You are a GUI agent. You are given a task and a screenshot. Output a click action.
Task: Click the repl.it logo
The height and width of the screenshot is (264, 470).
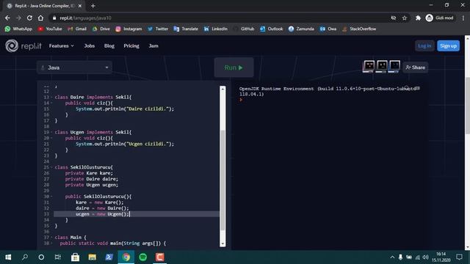pyautogui.click(x=23, y=45)
